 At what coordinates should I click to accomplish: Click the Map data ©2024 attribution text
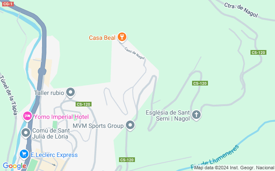tap(234, 168)
